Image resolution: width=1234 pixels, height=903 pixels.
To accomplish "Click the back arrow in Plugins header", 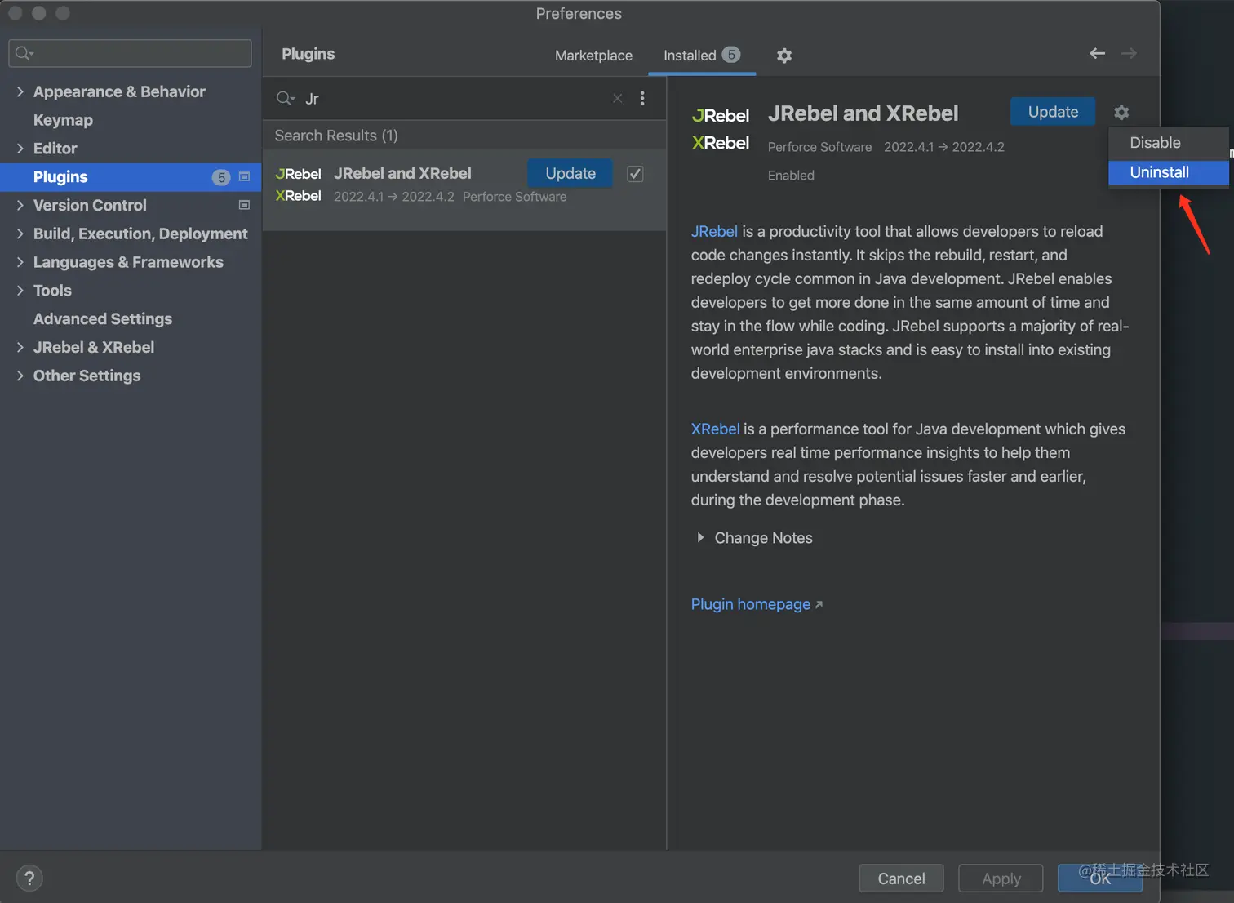I will pos(1097,54).
